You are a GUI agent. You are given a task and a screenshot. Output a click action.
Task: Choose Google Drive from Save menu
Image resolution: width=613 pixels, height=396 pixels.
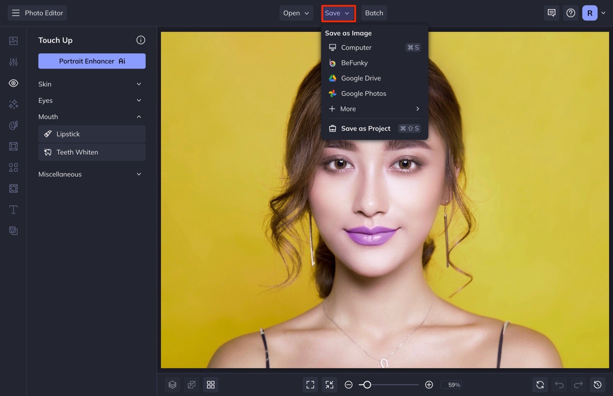[361, 78]
